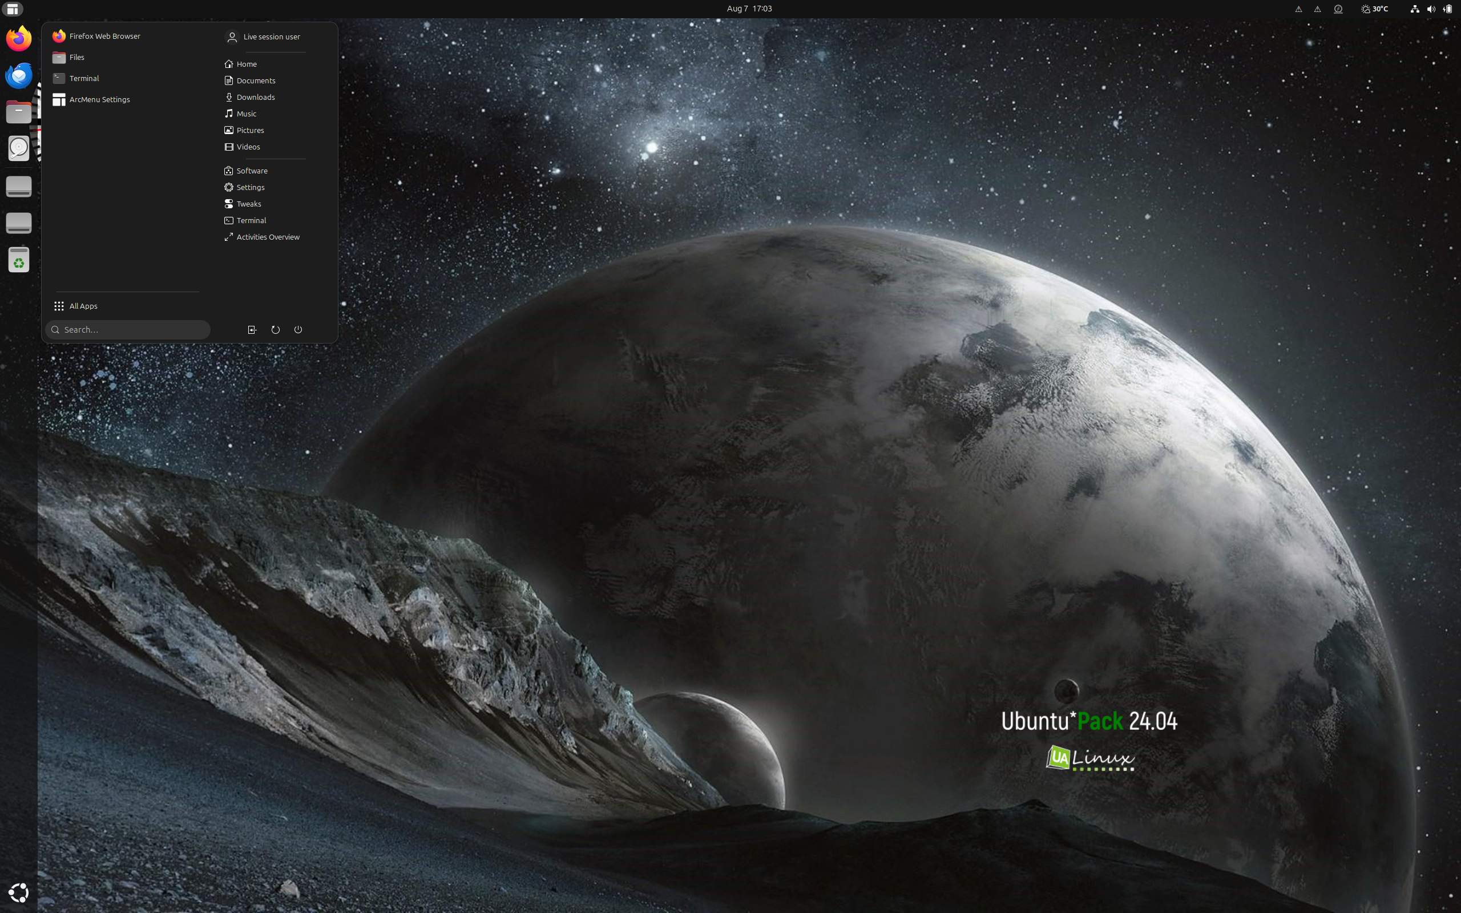Viewport: 1461px width, 913px height.
Task: Launch Firefox Web Browser from pinned apps
Action: pos(127,36)
